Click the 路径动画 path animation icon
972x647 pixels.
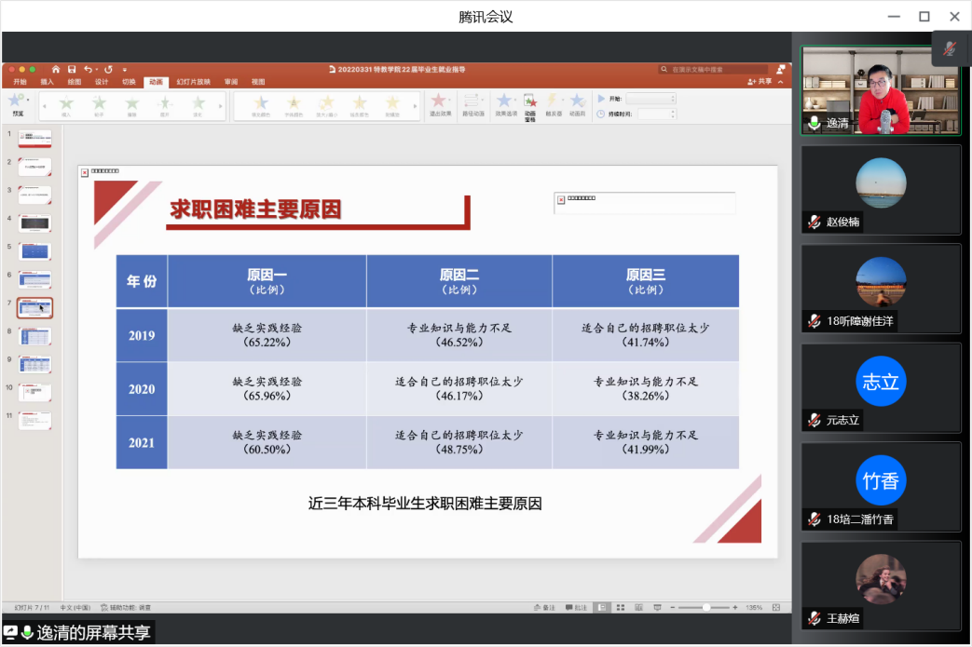(x=472, y=102)
